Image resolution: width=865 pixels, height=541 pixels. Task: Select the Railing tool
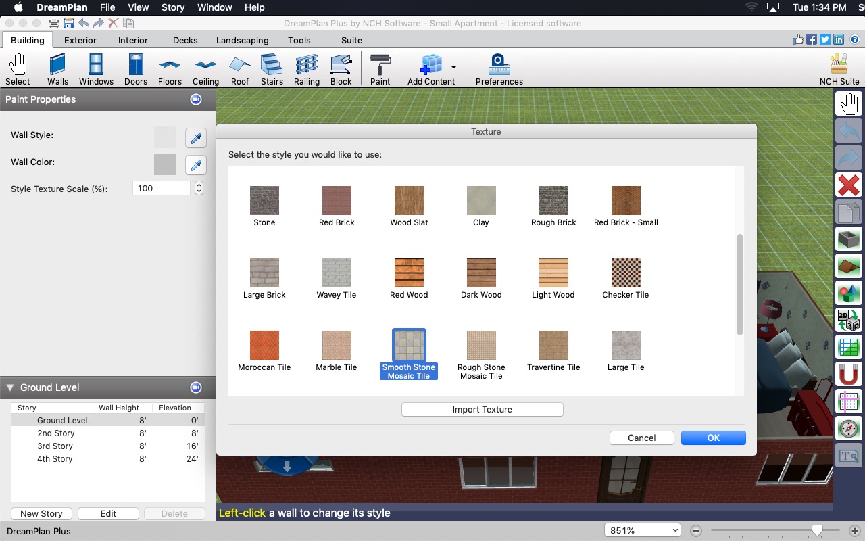pos(306,70)
